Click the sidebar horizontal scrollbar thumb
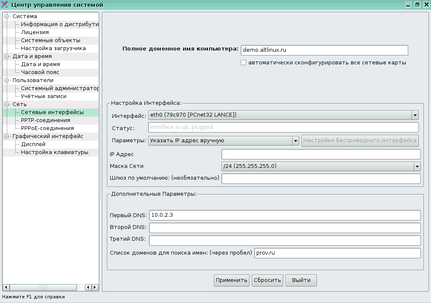The image size is (431, 303). click(x=43, y=287)
